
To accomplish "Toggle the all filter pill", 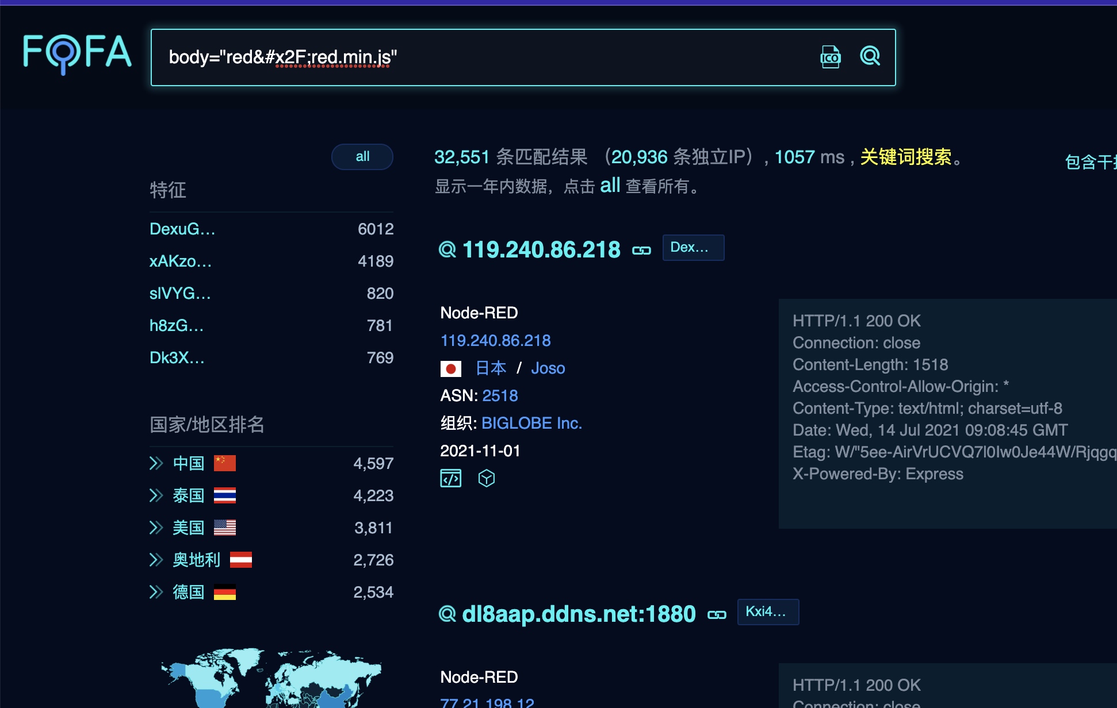I will coord(362,156).
